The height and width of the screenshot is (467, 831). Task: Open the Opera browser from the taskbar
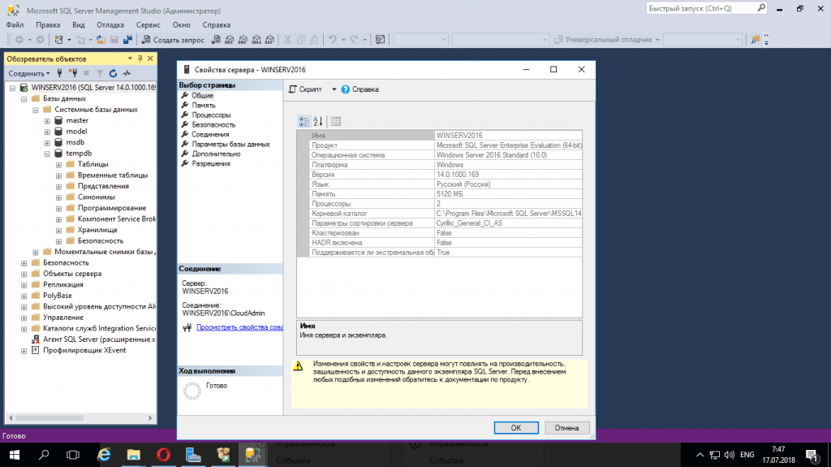(x=163, y=454)
